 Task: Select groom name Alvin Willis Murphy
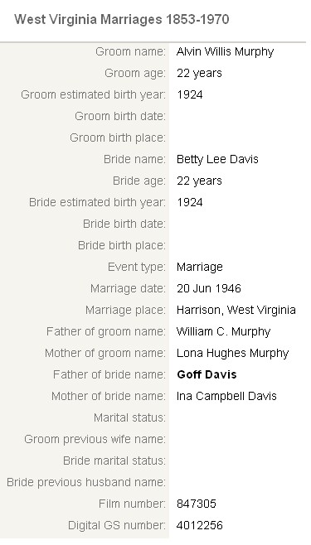(x=225, y=52)
